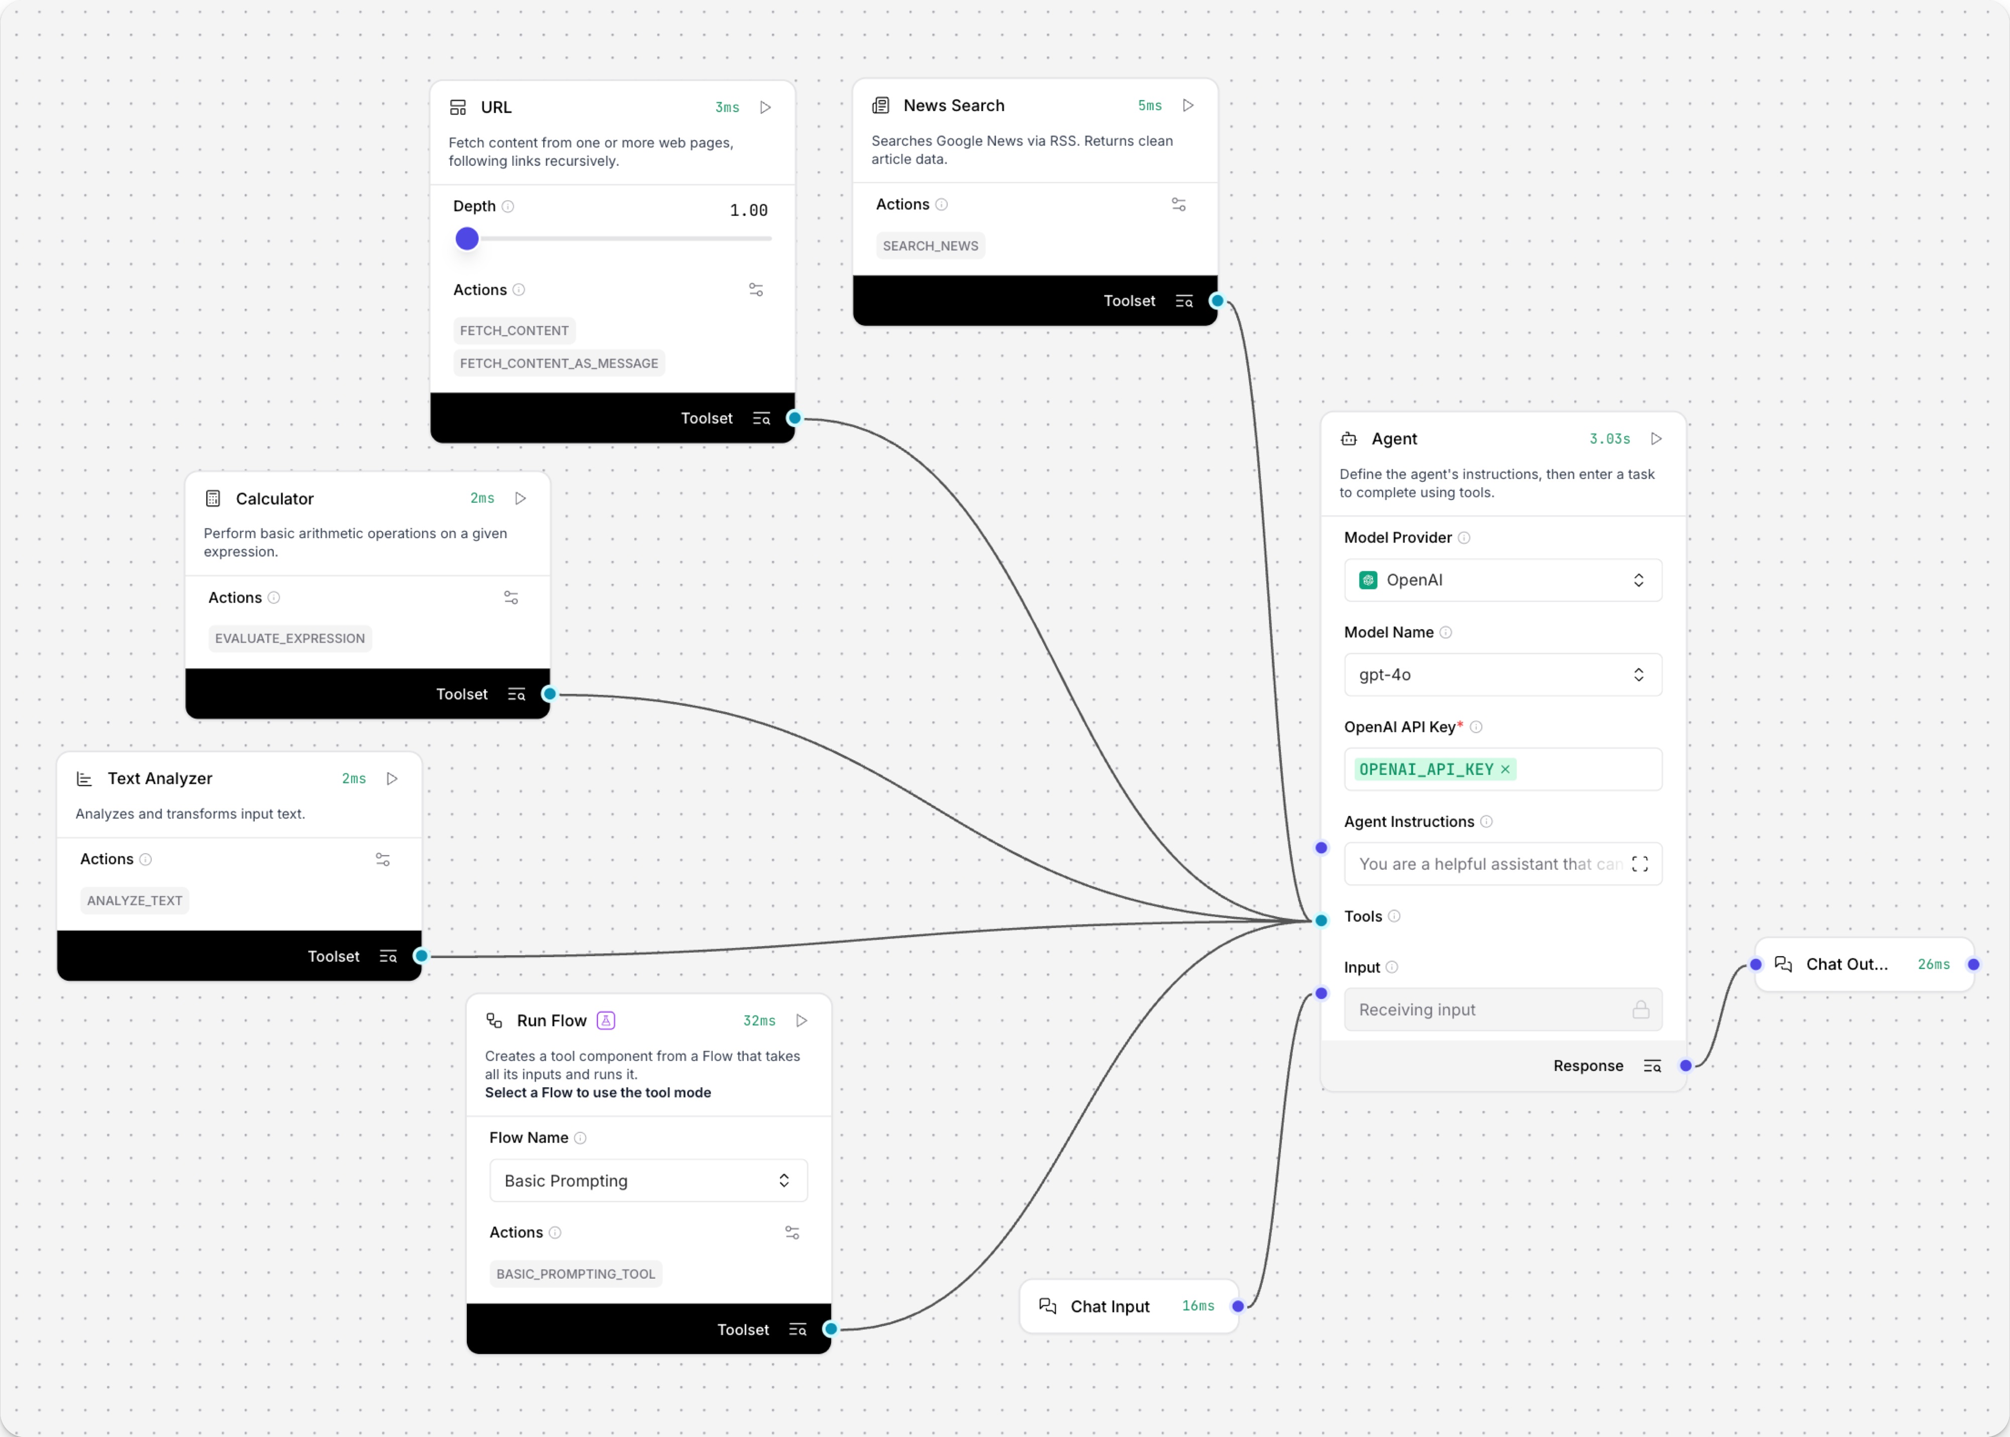
Task: Expand Agent Instructions to fullscreen
Action: pos(1639,864)
